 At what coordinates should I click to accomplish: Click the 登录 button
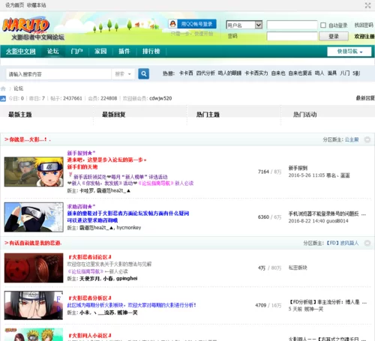point(334,37)
